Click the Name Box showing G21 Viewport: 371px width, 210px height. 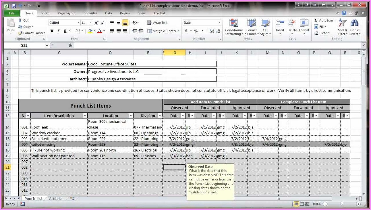[26, 45]
